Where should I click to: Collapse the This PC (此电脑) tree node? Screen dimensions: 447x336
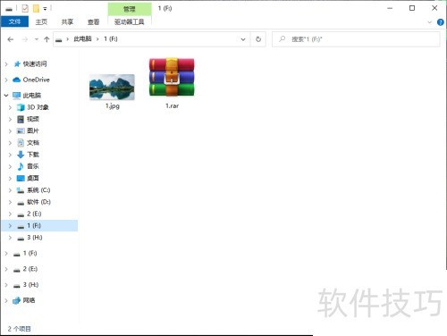click(6, 96)
